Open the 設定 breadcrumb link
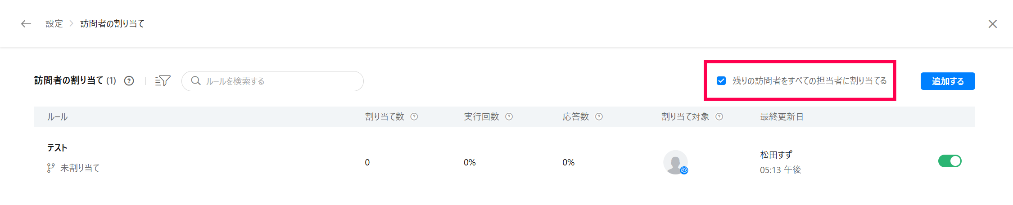This screenshot has width=1013, height=205. point(54,24)
